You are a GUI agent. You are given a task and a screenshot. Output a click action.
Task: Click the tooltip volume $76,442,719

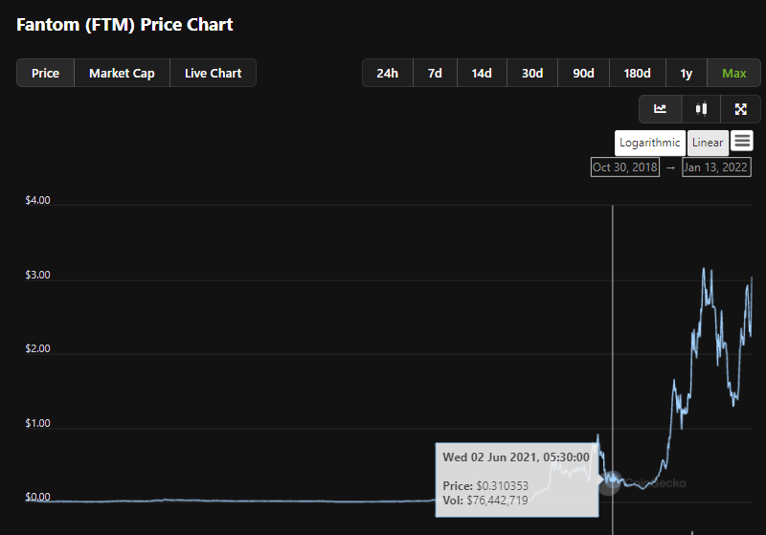point(497,501)
